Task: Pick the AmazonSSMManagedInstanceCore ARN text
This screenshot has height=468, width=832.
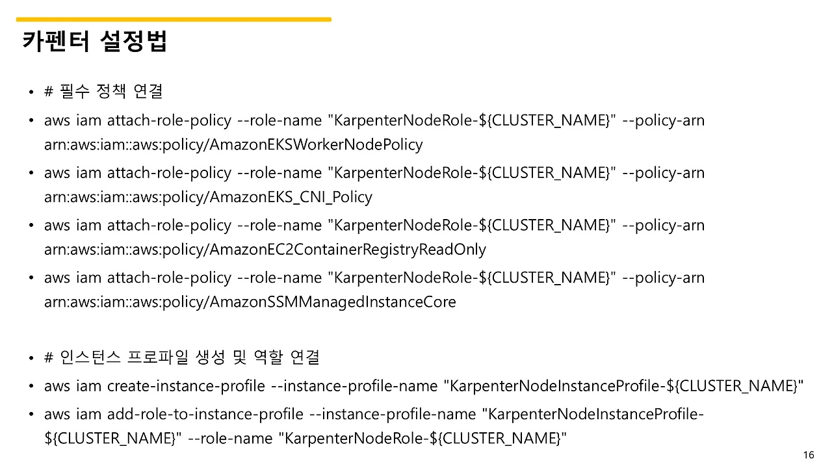Action: pyautogui.click(x=250, y=302)
